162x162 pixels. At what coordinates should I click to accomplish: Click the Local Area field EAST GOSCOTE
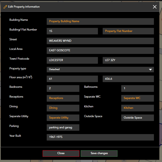100,51
